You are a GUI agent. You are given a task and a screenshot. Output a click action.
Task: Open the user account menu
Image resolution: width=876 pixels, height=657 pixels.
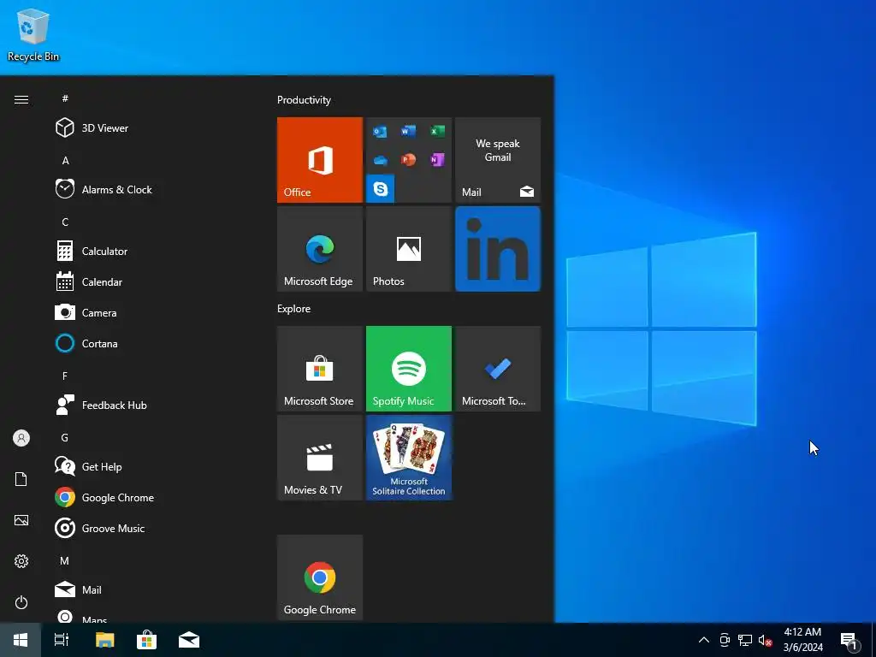(x=21, y=438)
